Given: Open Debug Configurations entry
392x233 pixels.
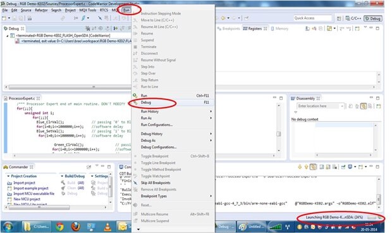Looking at the screenshot, I should pos(173,147).
